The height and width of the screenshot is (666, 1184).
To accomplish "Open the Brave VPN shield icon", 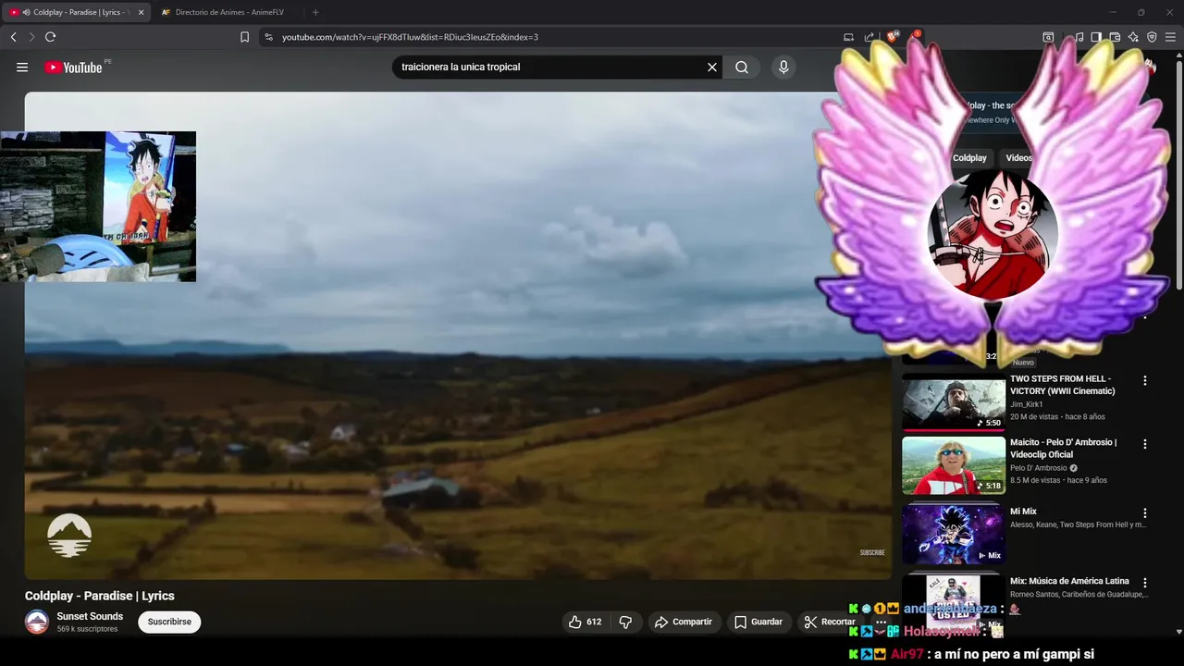I will [x=1152, y=37].
